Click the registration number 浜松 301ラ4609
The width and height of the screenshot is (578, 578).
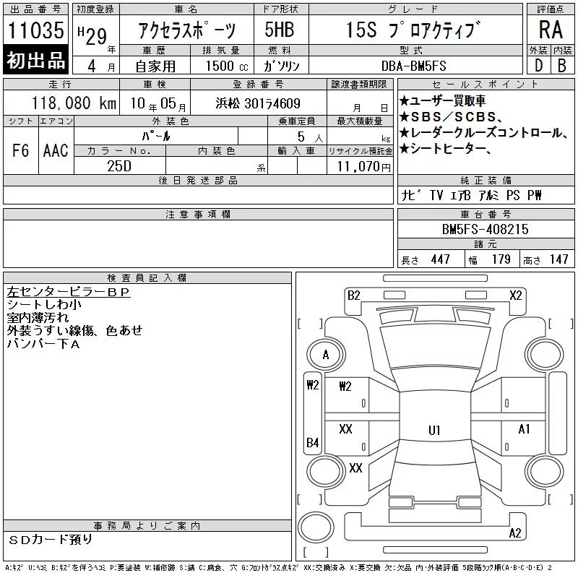(x=258, y=103)
